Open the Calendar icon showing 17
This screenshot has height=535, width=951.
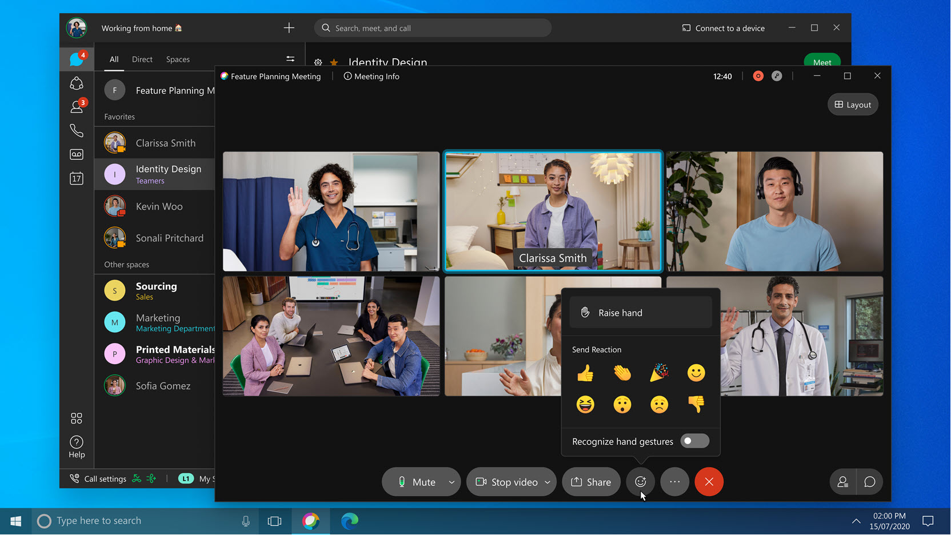(x=77, y=178)
